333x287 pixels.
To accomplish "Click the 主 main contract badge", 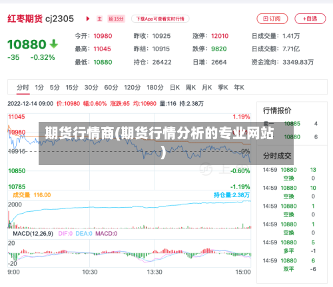I will (99, 19).
